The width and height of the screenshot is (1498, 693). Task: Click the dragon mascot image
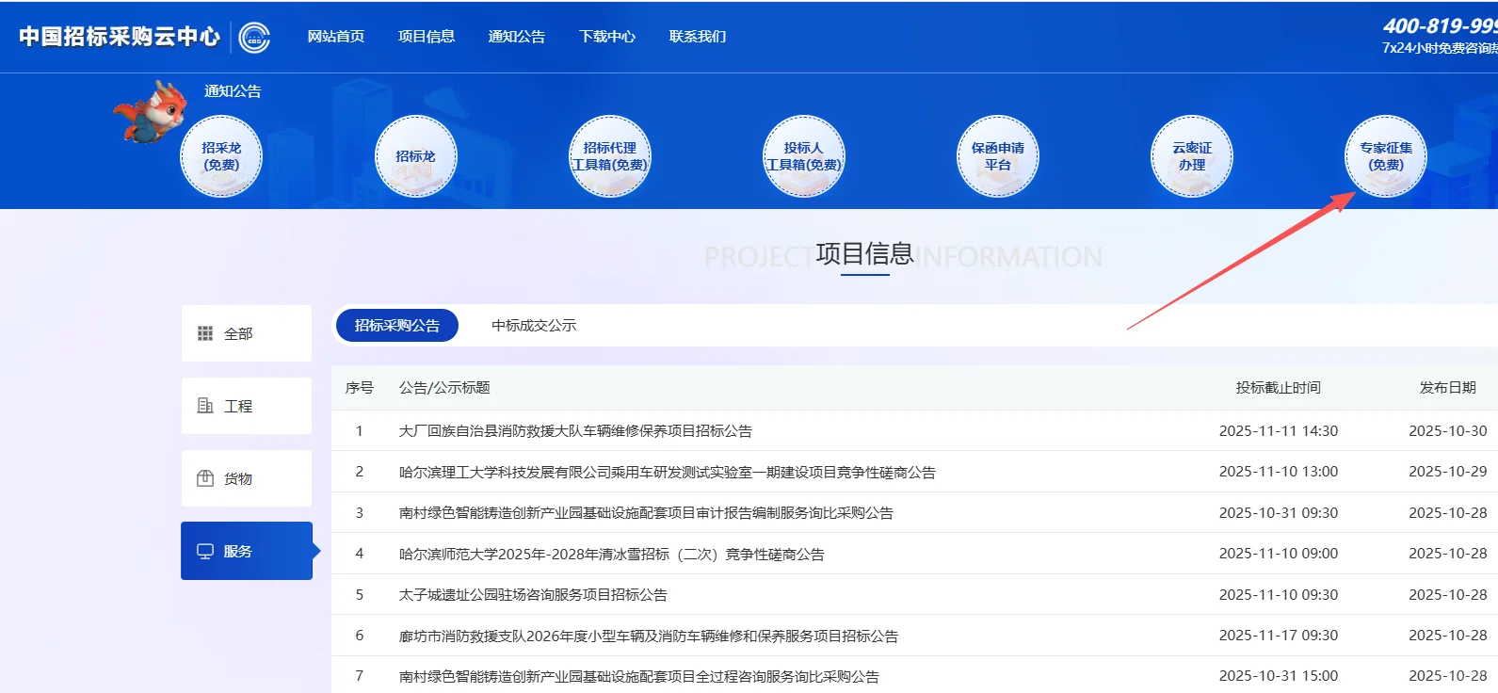click(150, 111)
